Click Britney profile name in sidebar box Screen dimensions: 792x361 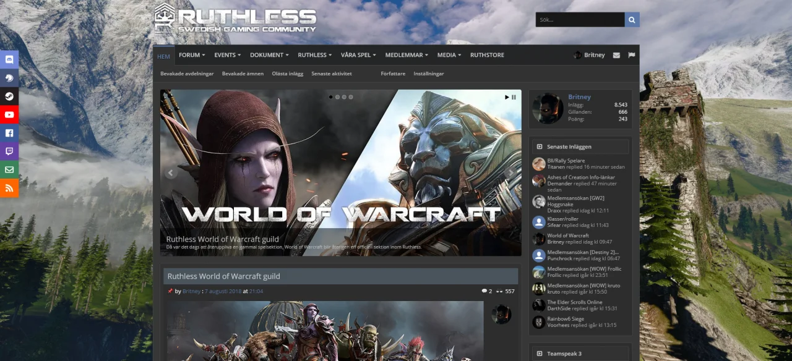579,97
